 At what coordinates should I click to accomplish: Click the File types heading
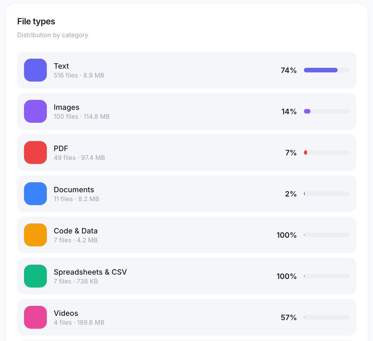coord(36,21)
